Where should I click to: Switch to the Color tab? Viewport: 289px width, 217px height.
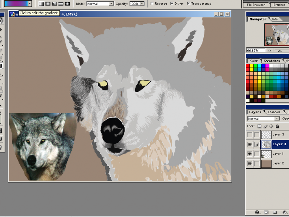pos(254,61)
